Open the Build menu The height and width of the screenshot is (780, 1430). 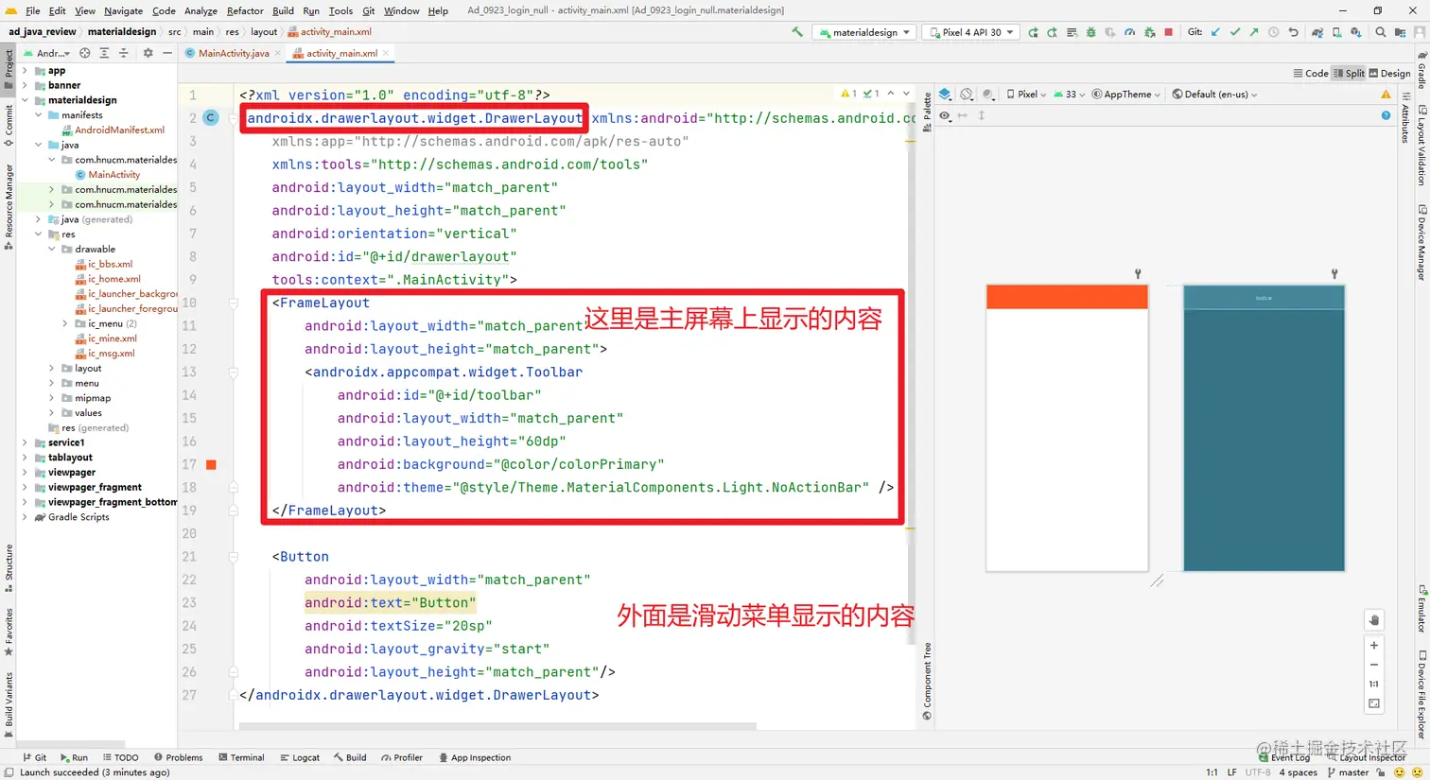[x=283, y=10]
